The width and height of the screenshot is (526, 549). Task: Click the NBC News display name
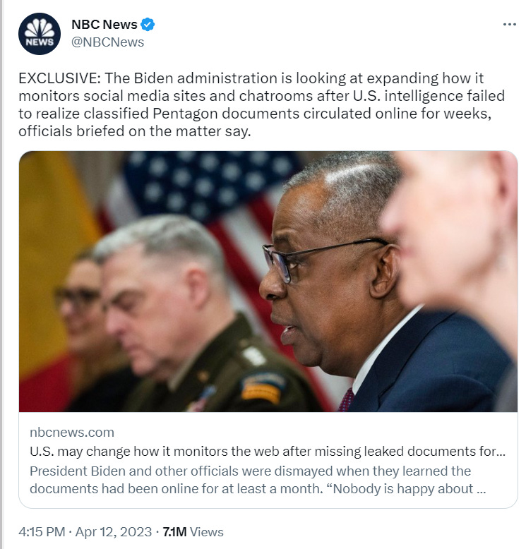pos(104,25)
